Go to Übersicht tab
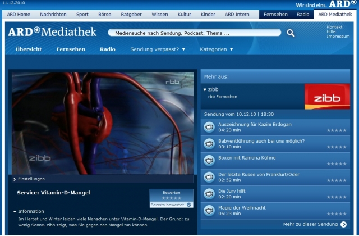The image size is (359, 236). pos(29,49)
